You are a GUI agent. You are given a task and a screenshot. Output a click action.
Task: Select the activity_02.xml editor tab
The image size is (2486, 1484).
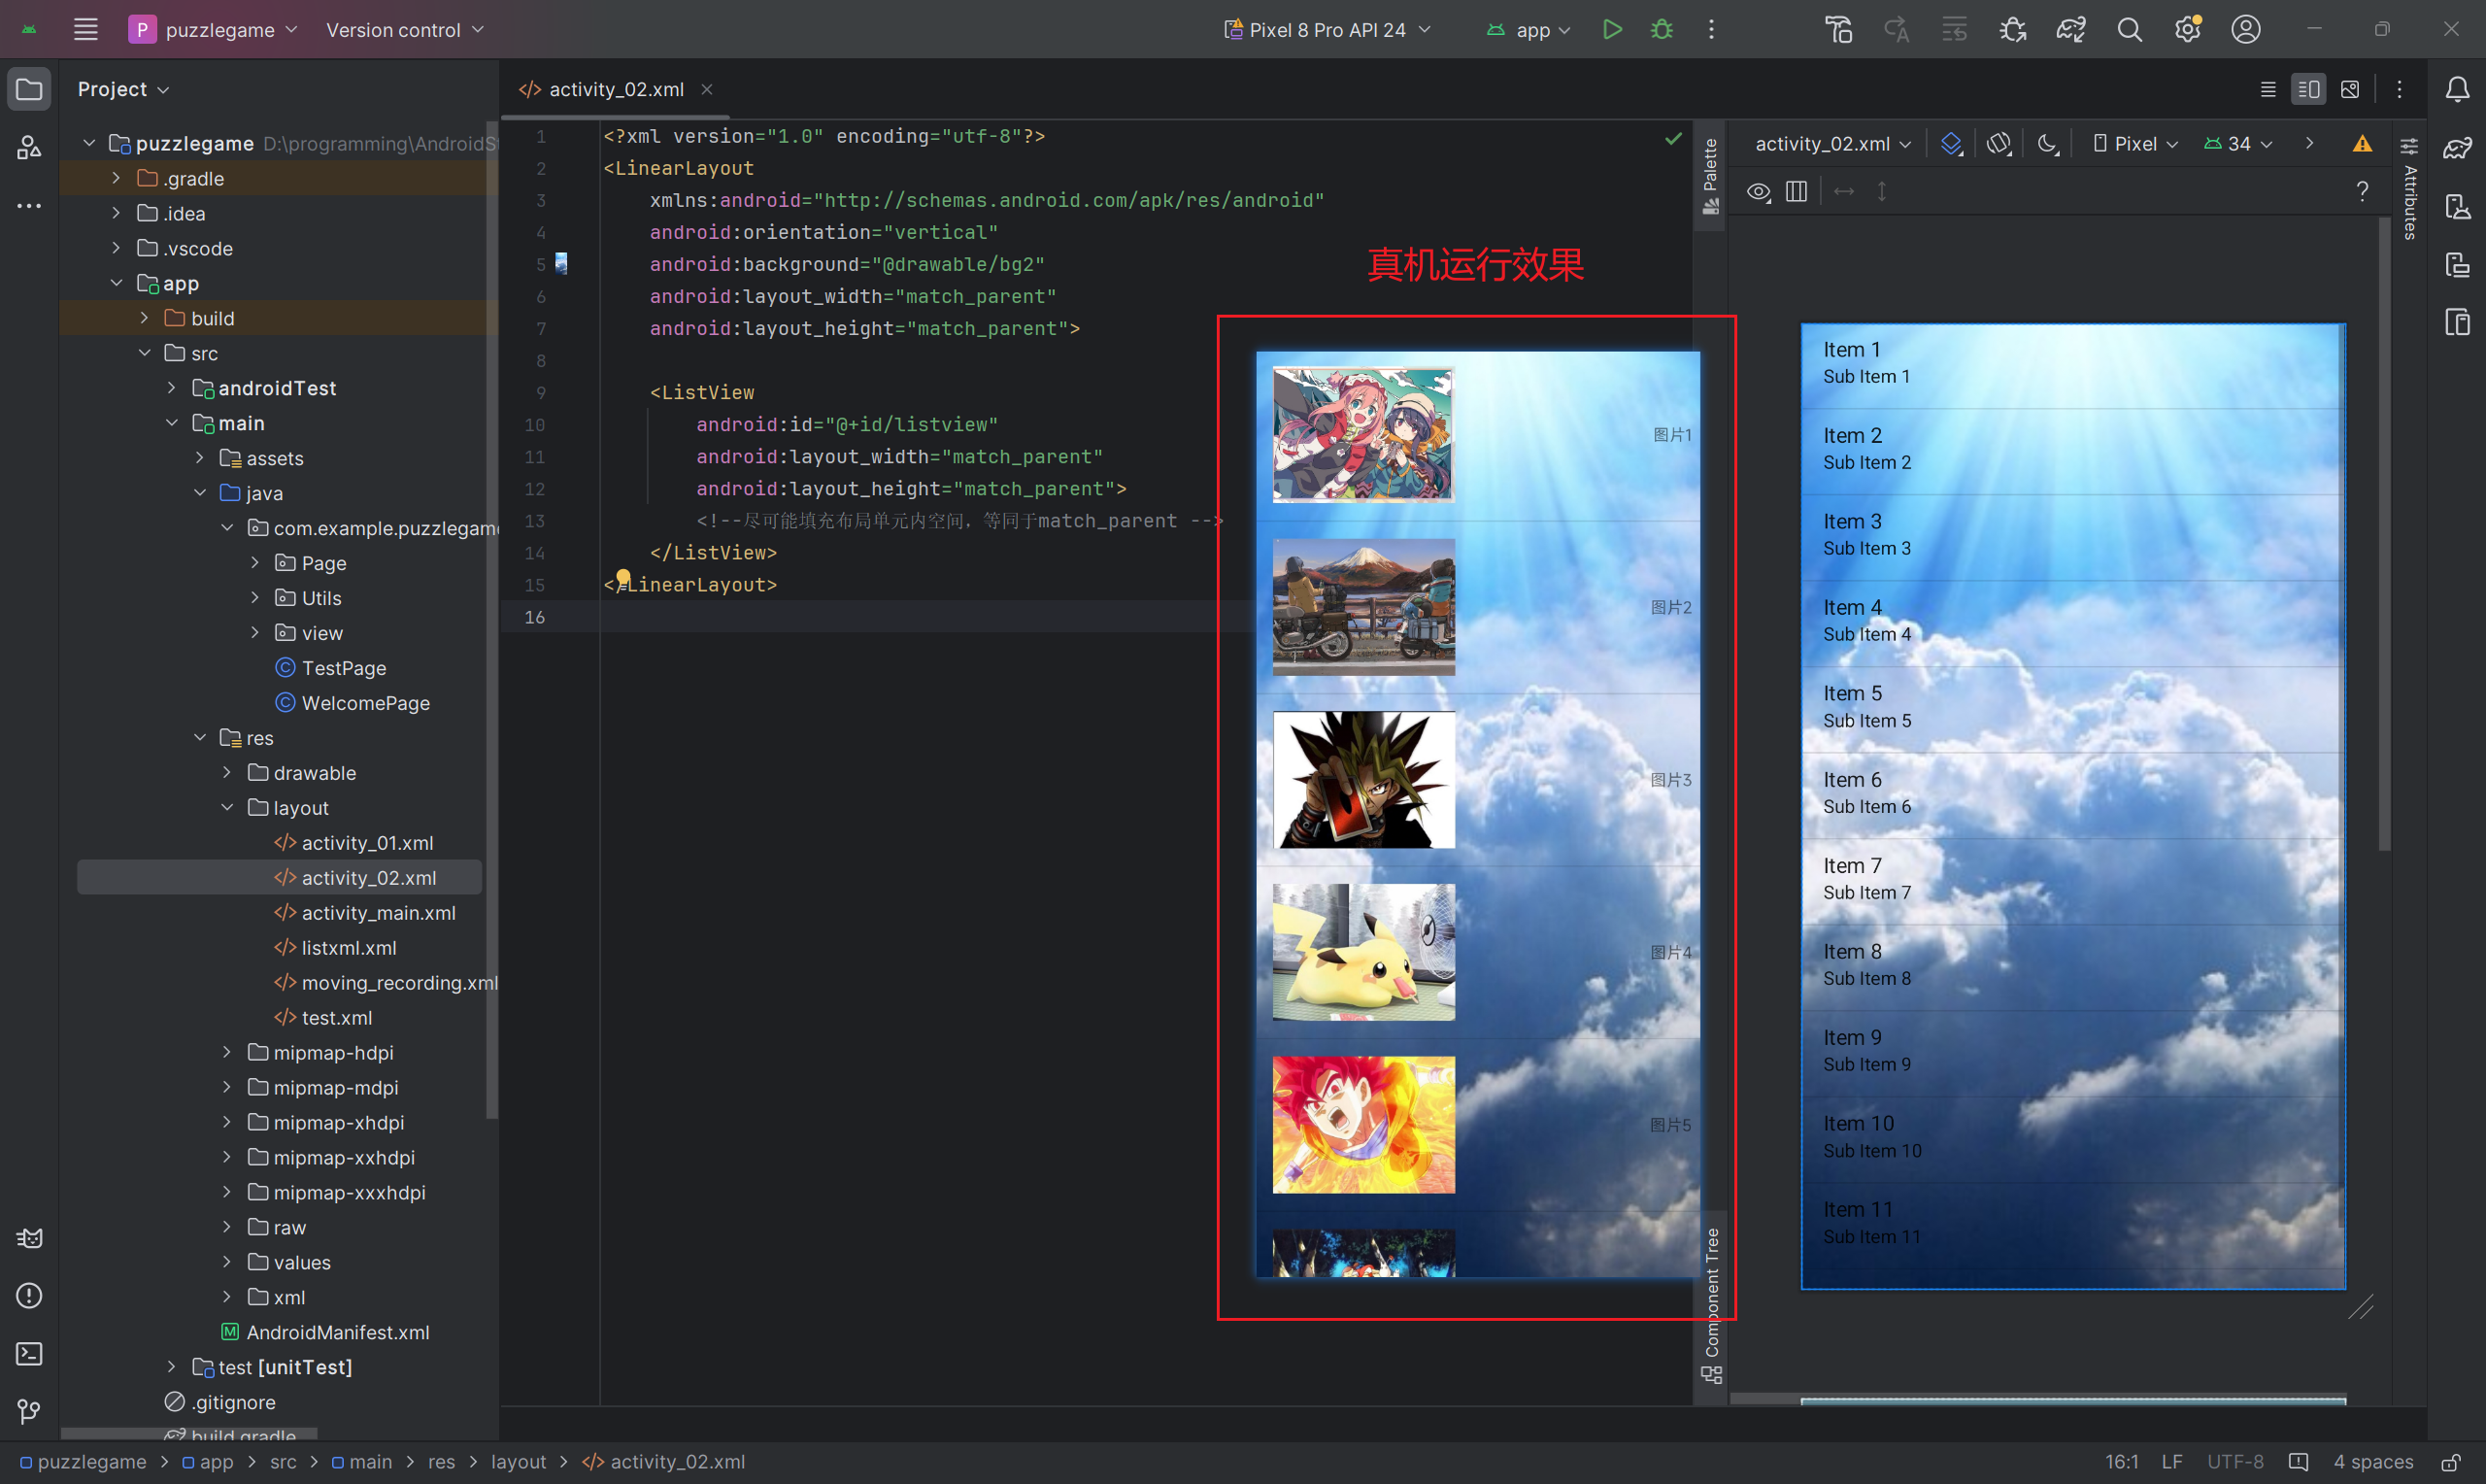(x=616, y=90)
